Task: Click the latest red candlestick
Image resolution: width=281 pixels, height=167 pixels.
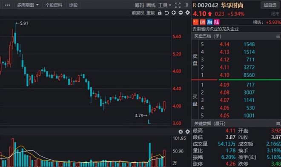Action: [164, 106]
